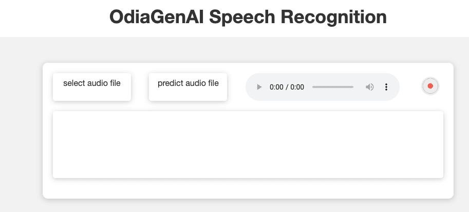Jump to the start of the audio progress bar
This screenshot has height=212, width=469.
click(x=313, y=87)
